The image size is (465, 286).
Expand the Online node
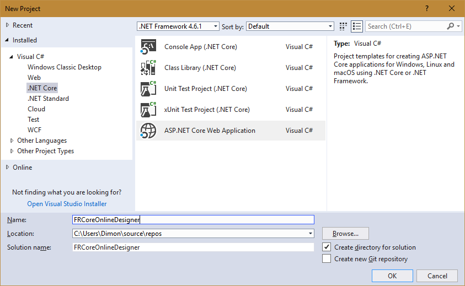(x=7, y=167)
